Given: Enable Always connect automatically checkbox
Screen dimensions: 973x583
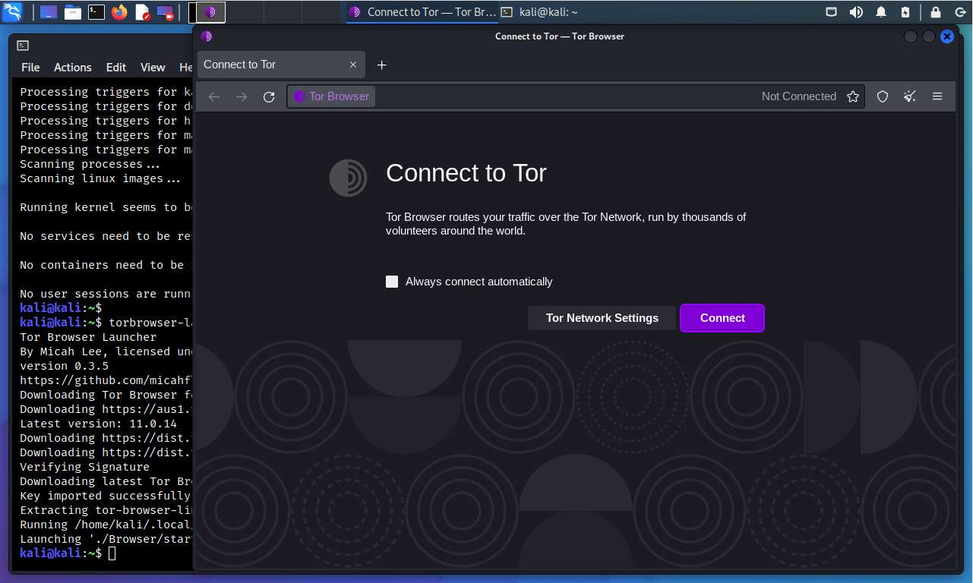Looking at the screenshot, I should 392,282.
